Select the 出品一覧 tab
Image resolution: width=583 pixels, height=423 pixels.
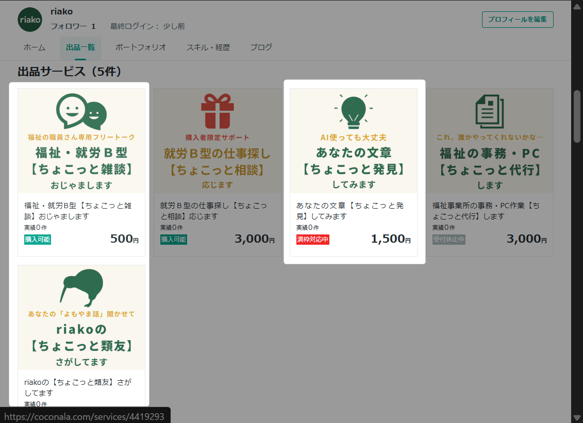pyautogui.click(x=80, y=47)
